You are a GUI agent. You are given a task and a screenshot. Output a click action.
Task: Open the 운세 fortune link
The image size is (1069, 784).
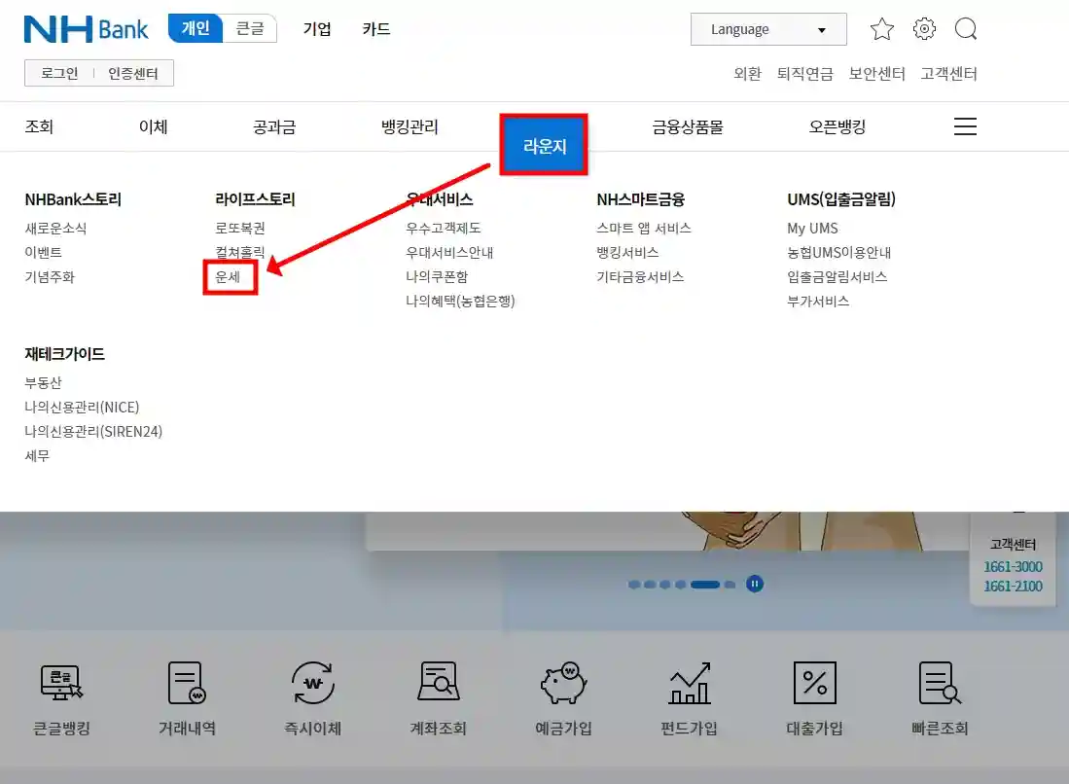[230, 276]
